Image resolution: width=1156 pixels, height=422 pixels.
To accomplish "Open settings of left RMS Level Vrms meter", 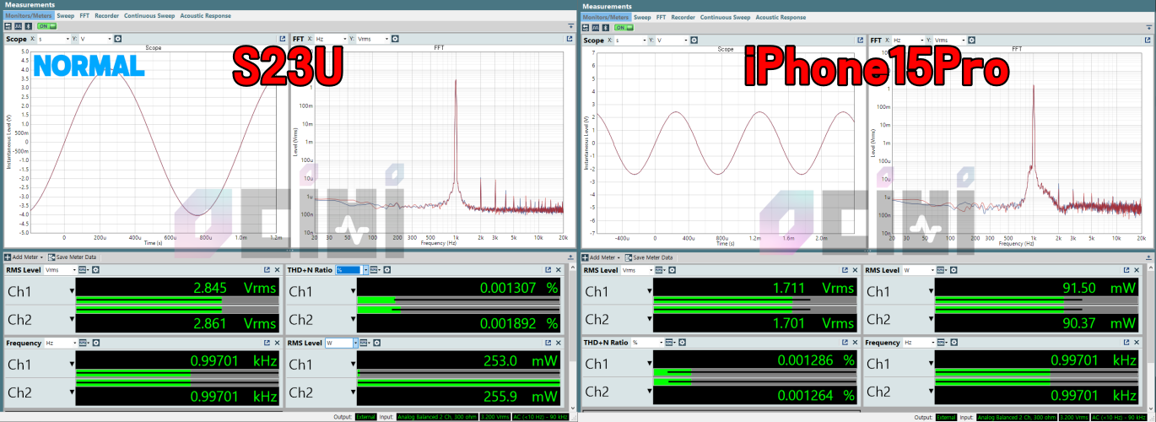I will click(95, 270).
